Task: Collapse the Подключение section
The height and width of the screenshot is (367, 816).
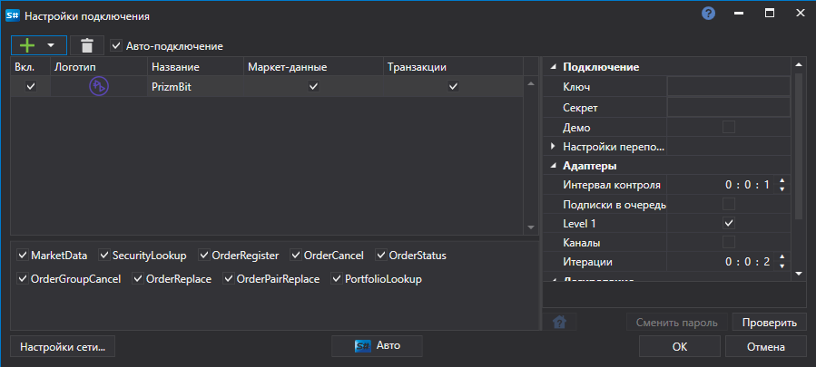Action: [553, 67]
